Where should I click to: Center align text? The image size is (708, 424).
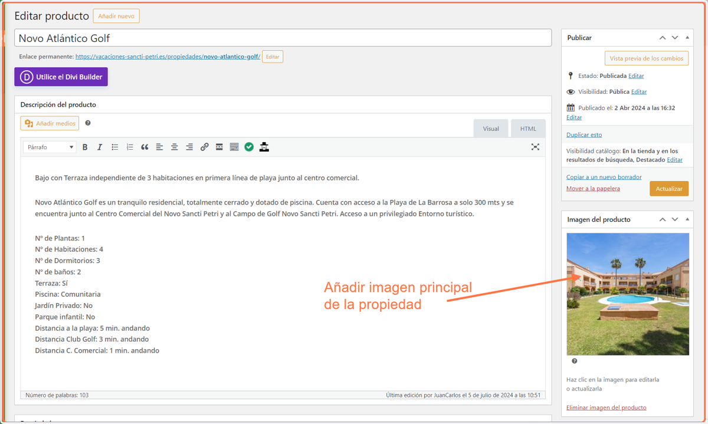175,147
